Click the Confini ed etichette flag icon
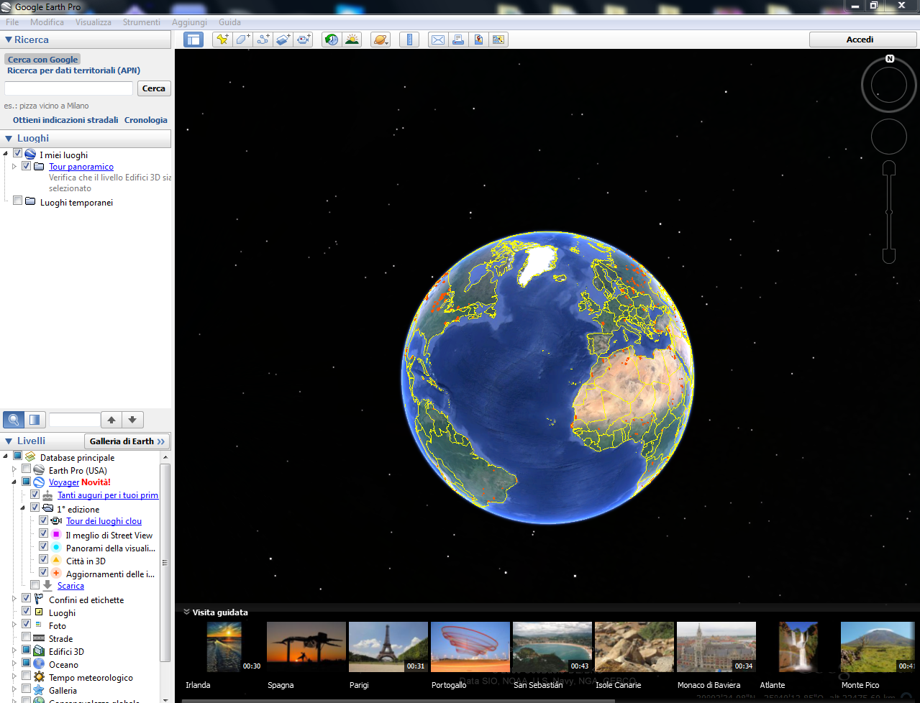 coord(39,599)
